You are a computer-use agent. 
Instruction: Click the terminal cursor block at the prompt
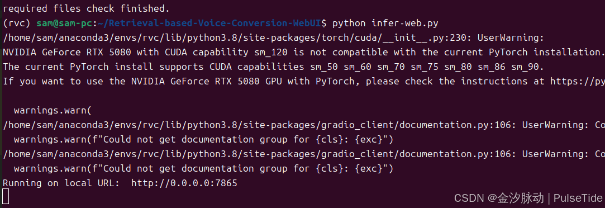pos(6,196)
